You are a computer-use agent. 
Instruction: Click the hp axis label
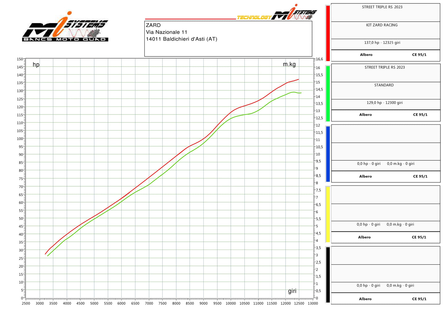[35, 65]
